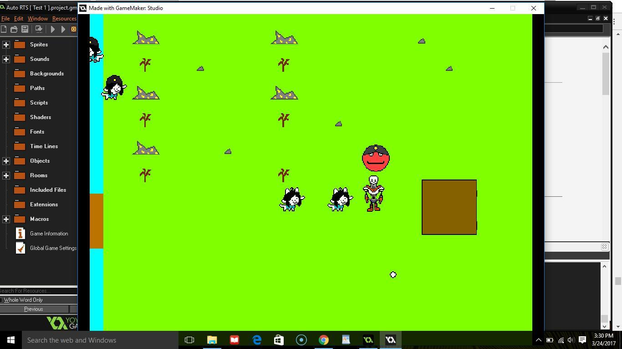Screen dimensions: 622x349
Task: Click the Temmie character beside the skeleton
Action: coord(340,199)
